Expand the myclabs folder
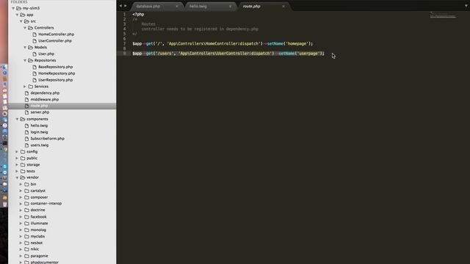Image resolution: width=470 pixels, height=264 pixels. pos(21,236)
